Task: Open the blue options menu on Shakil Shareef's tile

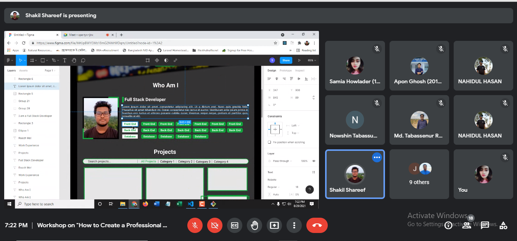Action: 377,157
